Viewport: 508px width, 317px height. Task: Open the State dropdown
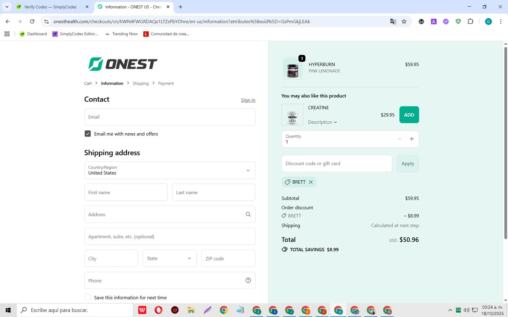[170, 258]
